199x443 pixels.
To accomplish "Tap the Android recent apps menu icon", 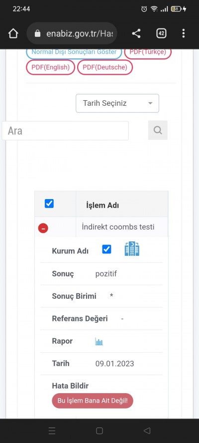I will click(52, 431).
